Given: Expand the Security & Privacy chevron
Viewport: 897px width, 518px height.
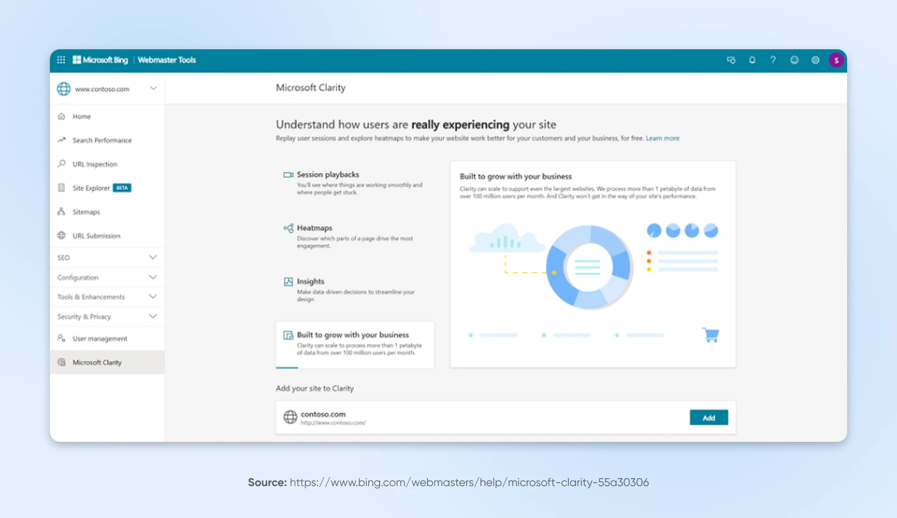Looking at the screenshot, I should [x=153, y=316].
